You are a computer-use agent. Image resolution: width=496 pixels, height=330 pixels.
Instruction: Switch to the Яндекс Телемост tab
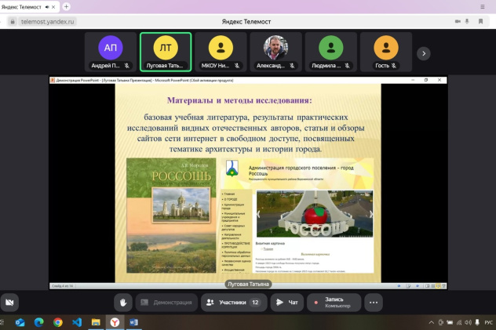[29, 7]
